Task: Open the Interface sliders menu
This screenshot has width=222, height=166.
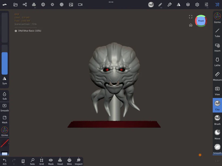Action: click(206, 5)
